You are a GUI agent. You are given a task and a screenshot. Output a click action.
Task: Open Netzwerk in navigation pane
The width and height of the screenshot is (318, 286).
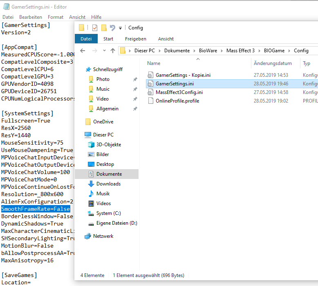pyautogui.click(x=103, y=236)
